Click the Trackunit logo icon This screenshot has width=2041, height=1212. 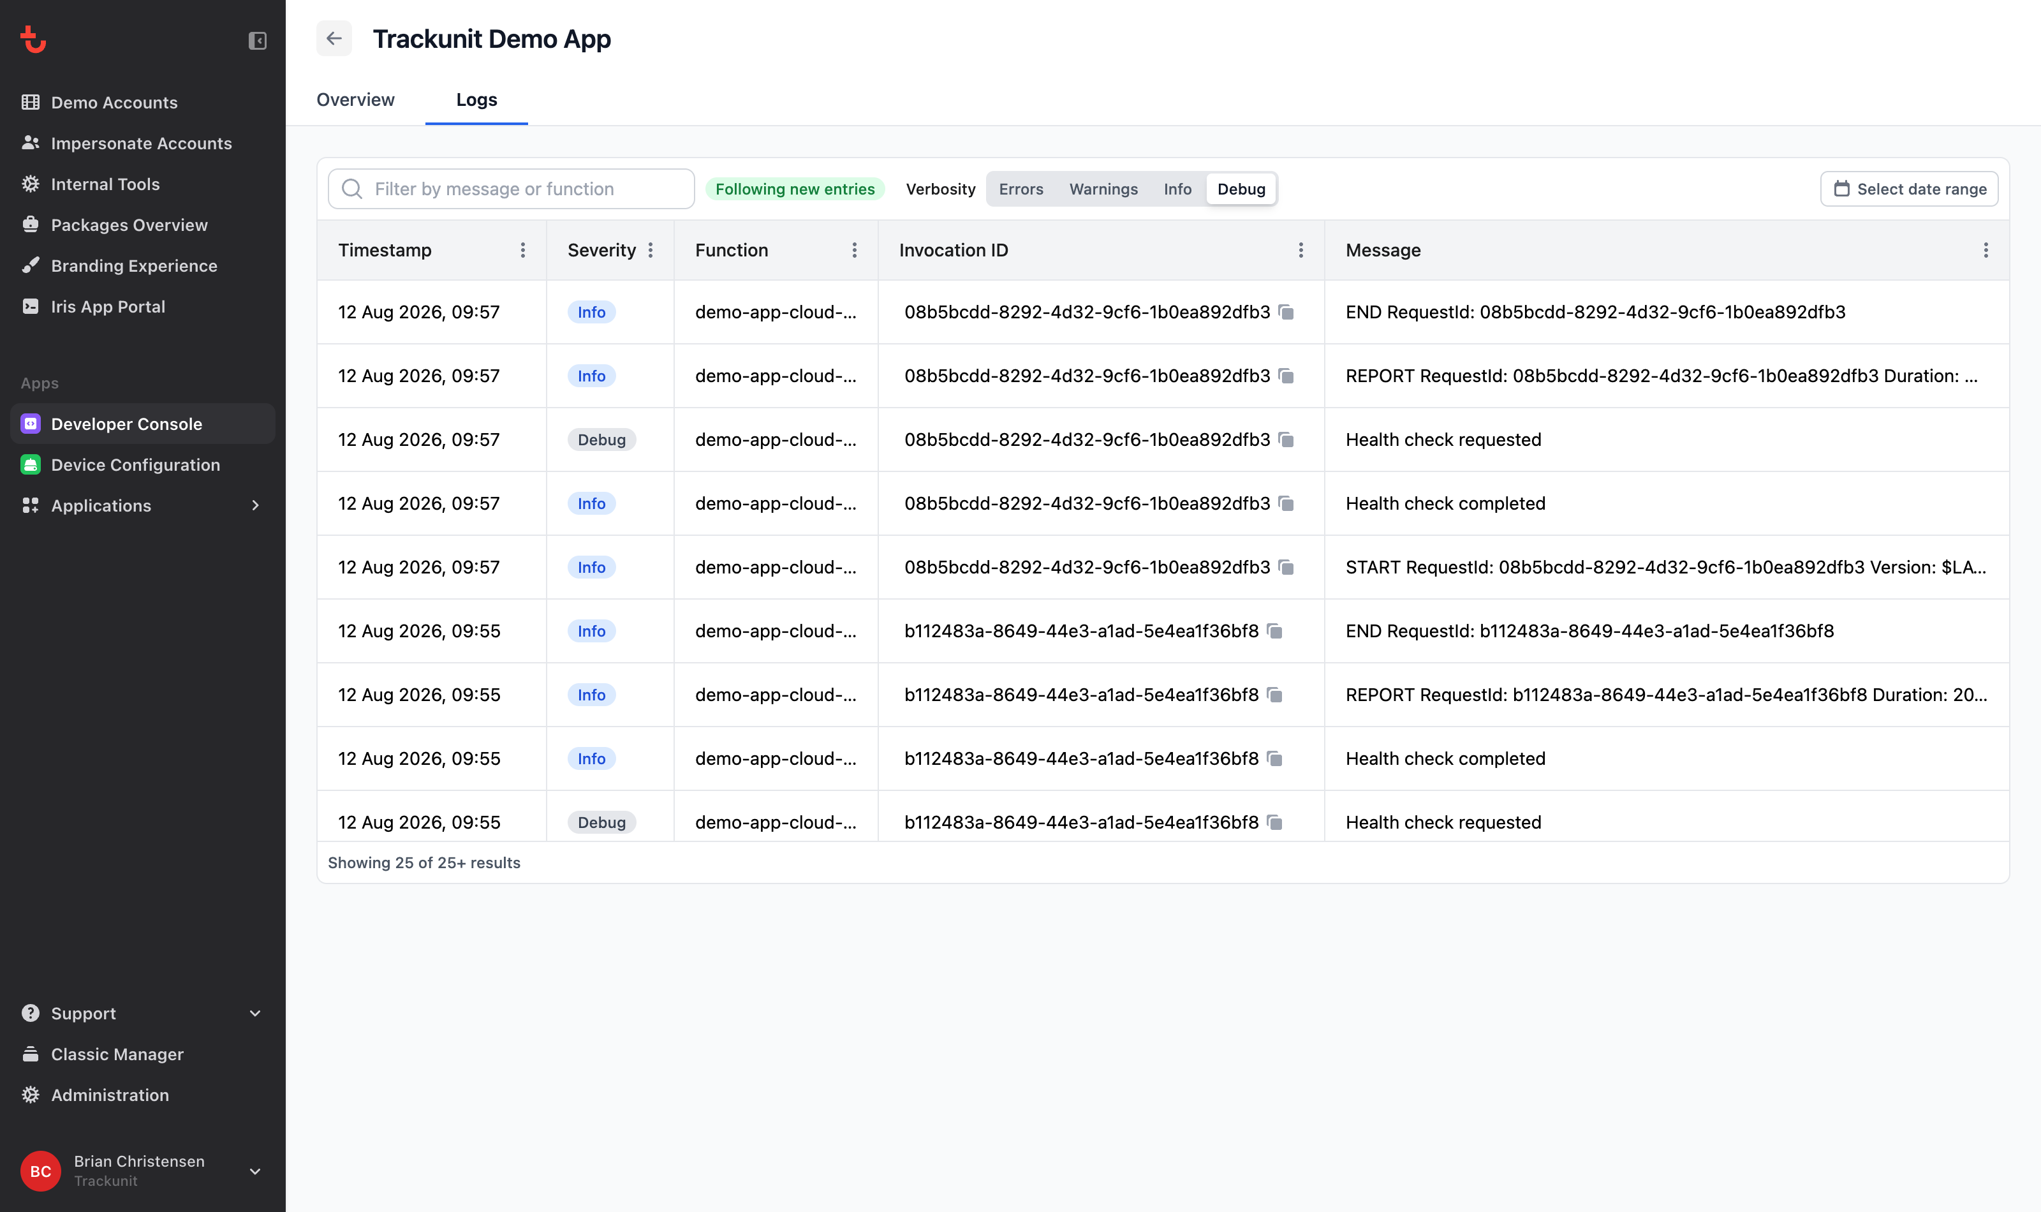click(33, 39)
